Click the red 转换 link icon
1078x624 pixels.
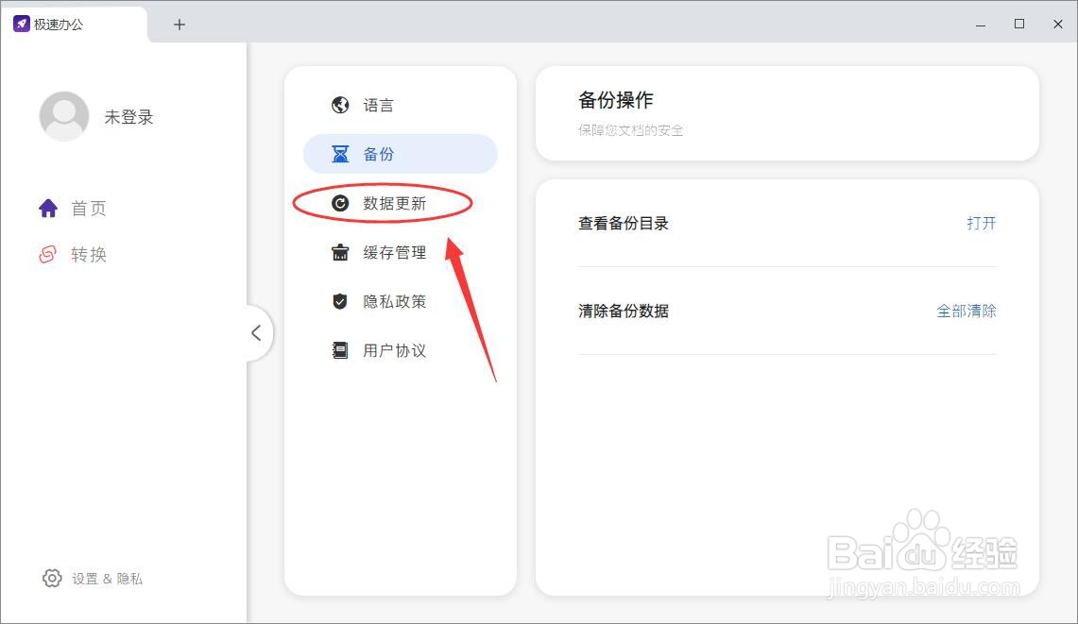48,254
